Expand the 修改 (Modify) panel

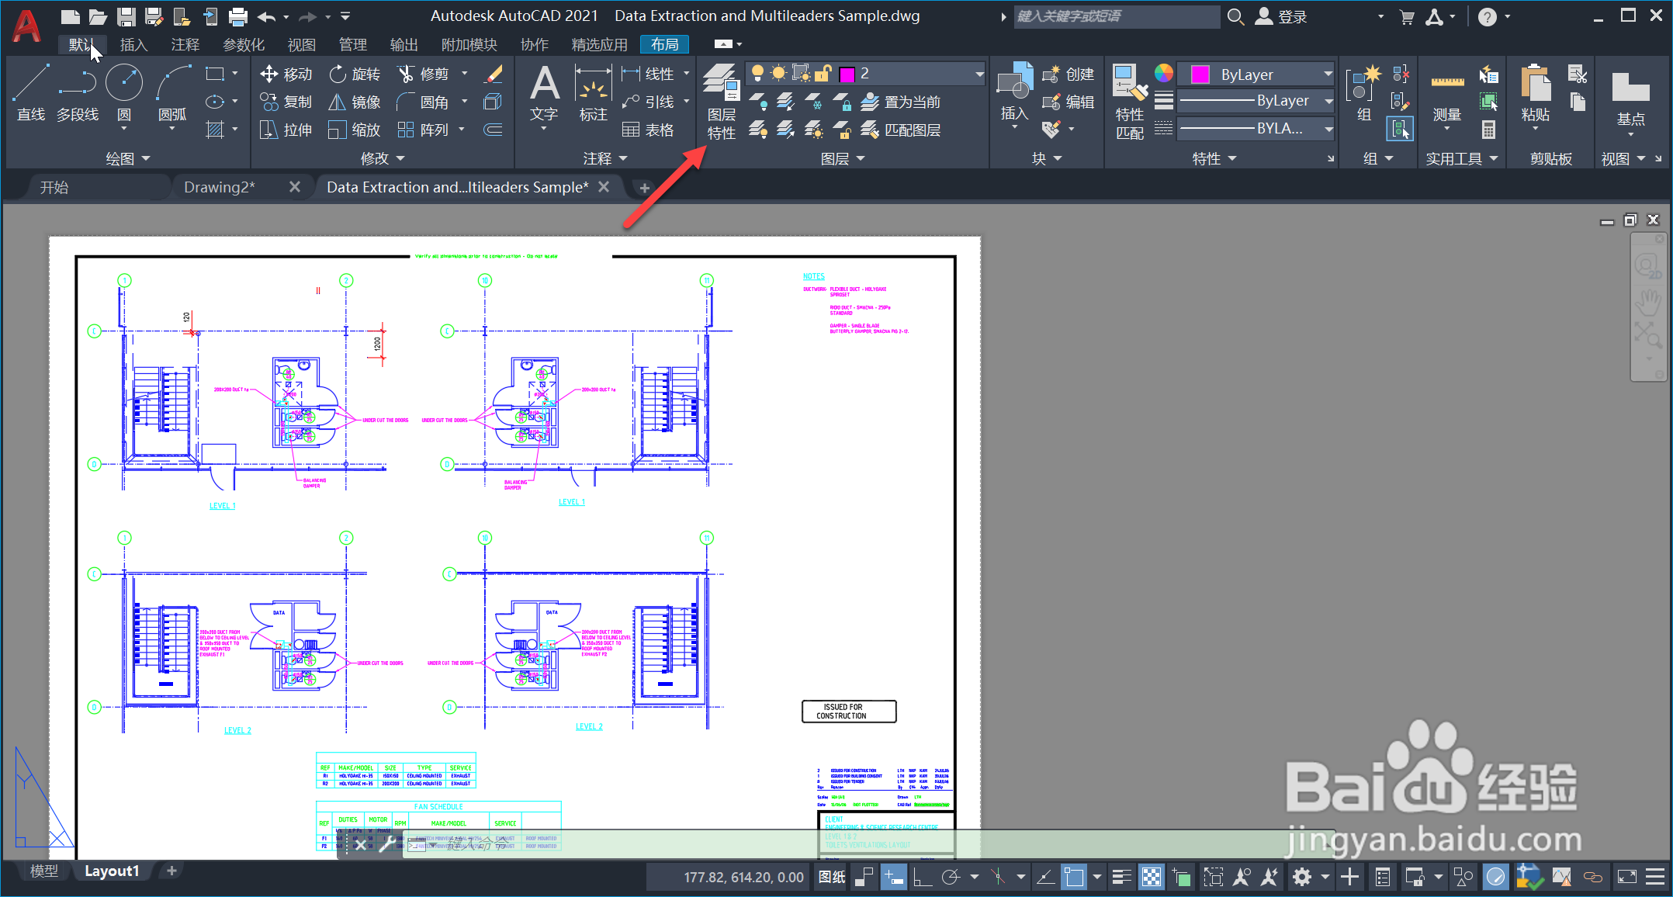pos(383,158)
